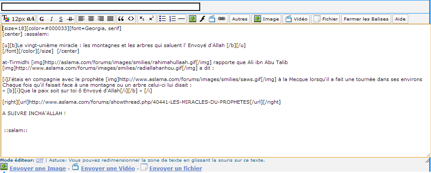Apply bold with the G button

pos(42,19)
